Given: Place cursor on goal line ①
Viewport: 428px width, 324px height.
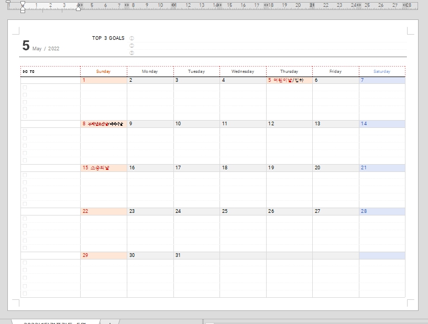Looking at the screenshot, I should click(268, 38).
